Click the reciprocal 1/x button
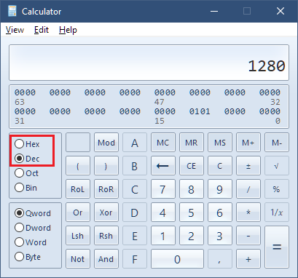Viewport: 298px width, 278px height. click(x=277, y=213)
